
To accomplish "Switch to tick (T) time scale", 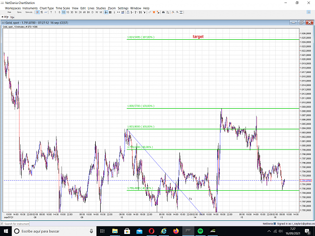I will coord(51,12).
